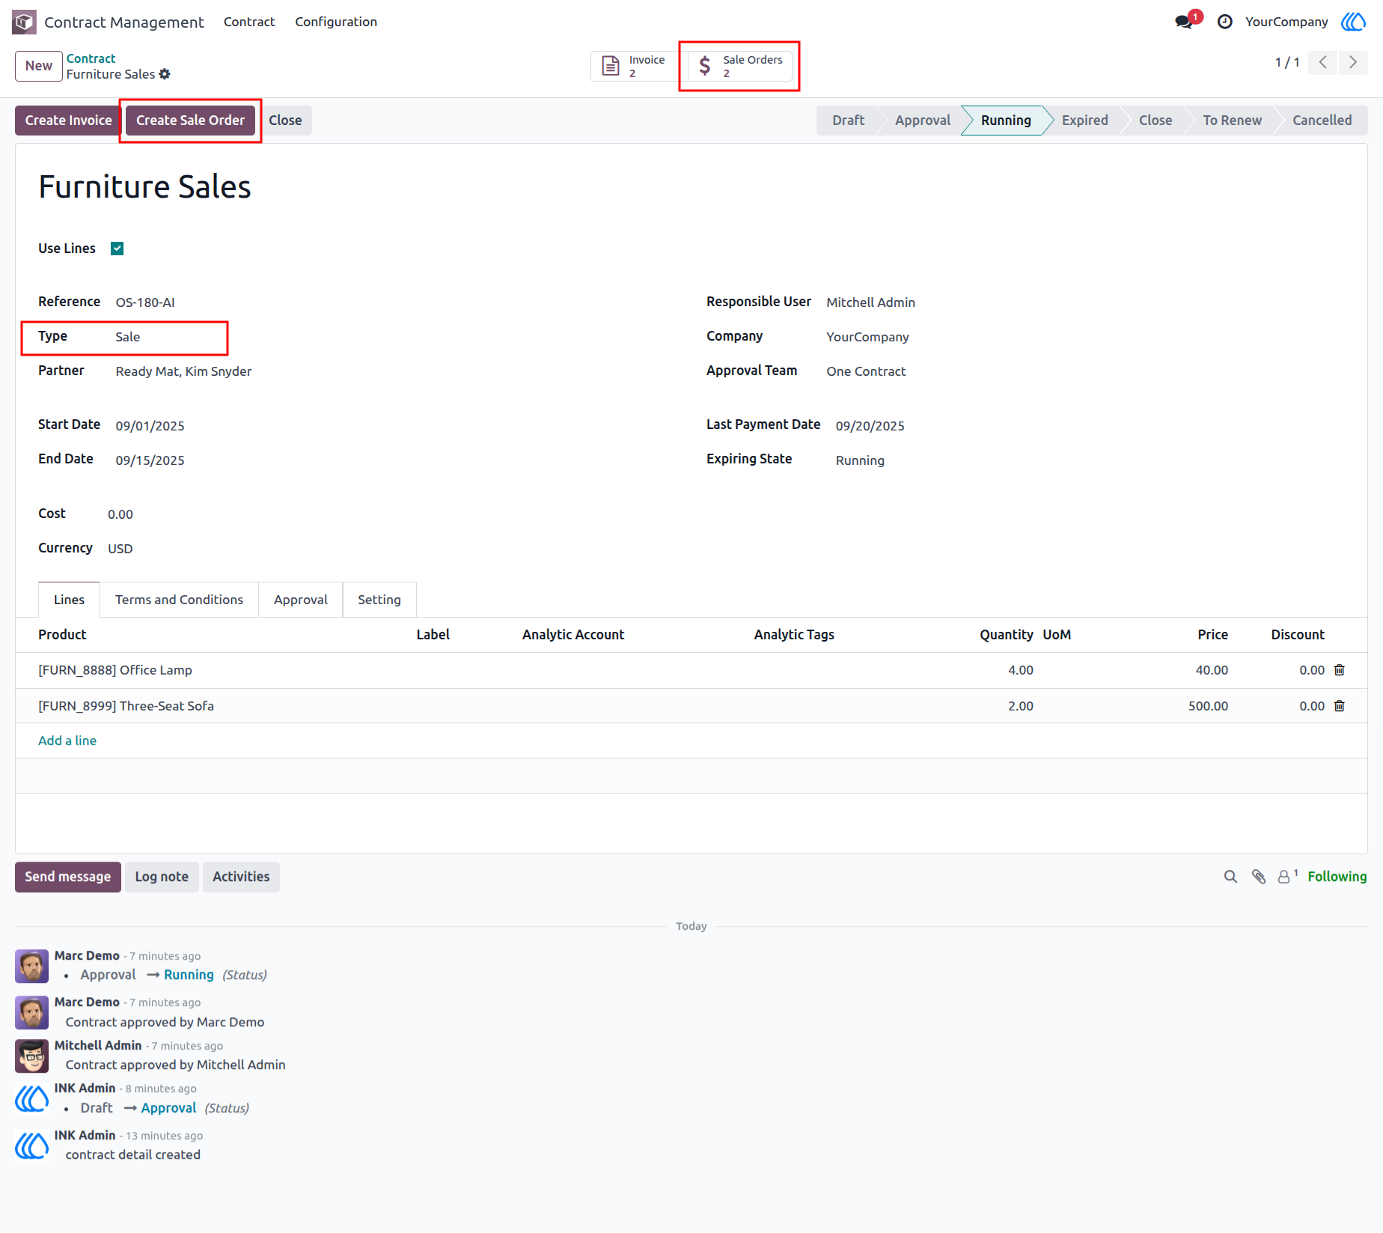Edit the Reference field OS-180-AI
The width and height of the screenshot is (1383, 1233).
coord(145,302)
